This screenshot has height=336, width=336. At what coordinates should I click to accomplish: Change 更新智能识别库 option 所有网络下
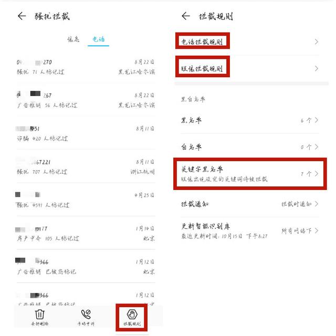click(249, 231)
